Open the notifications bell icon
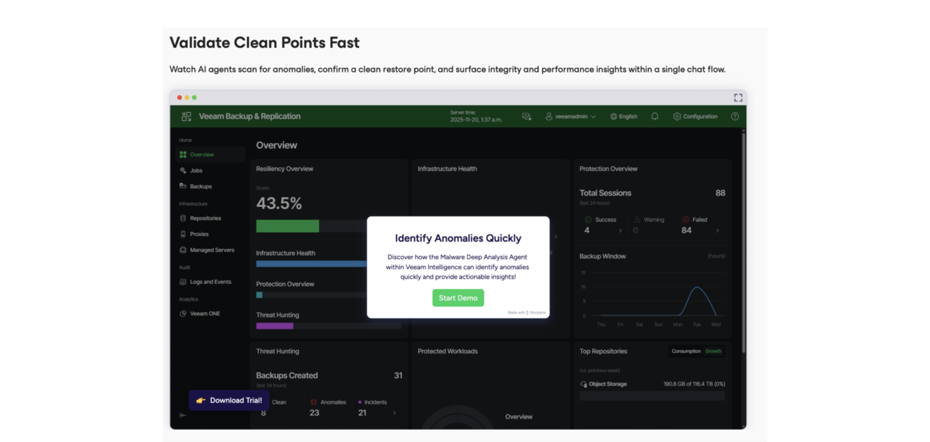Viewport: 930px width, 442px height. point(655,116)
